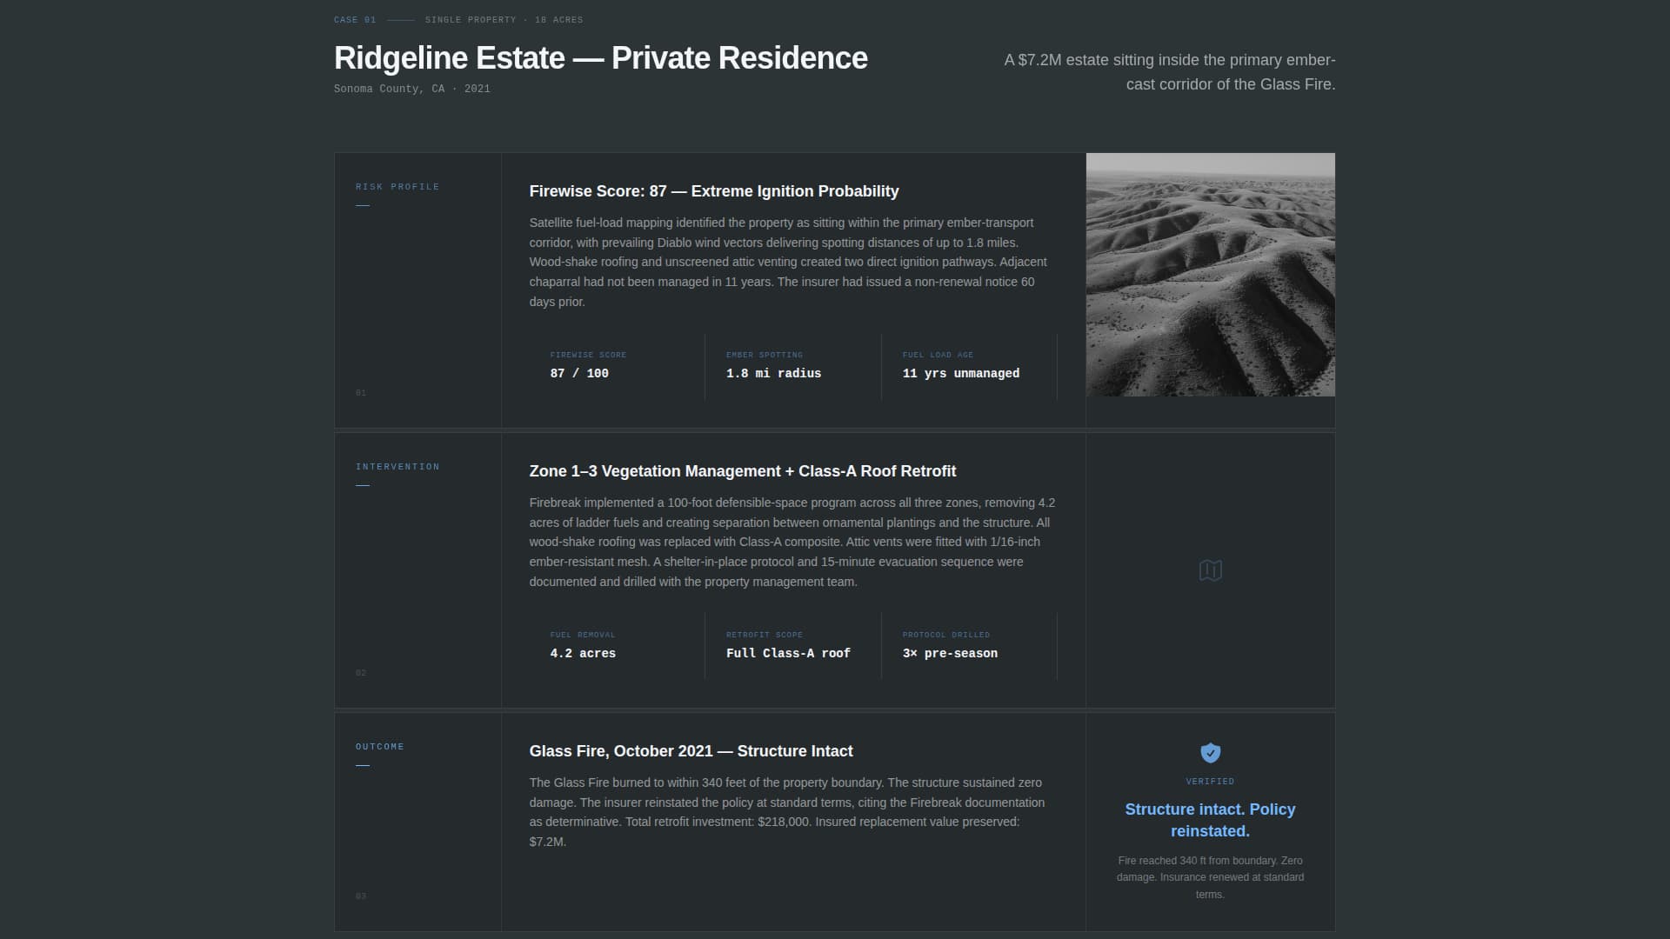1670x939 pixels.
Task: Select the OUTCOME section label
Action: [380, 747]
